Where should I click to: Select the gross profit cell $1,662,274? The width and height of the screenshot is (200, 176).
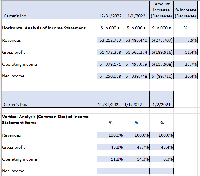coord(136,52)
